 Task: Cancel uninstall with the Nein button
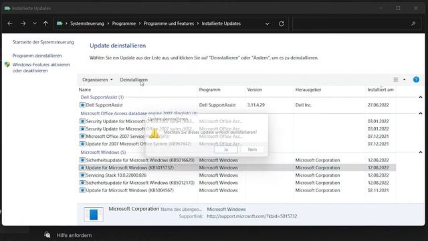252,149
